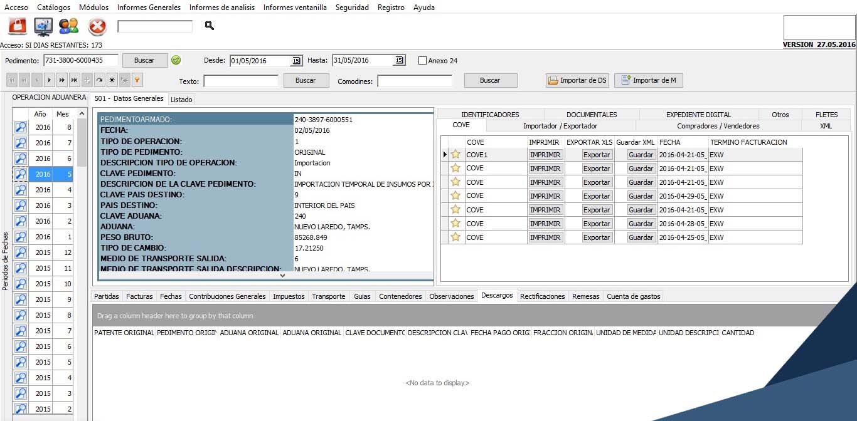Open the Catálogos menu
Screen dimensions: 857x421
tap(53, 8)
